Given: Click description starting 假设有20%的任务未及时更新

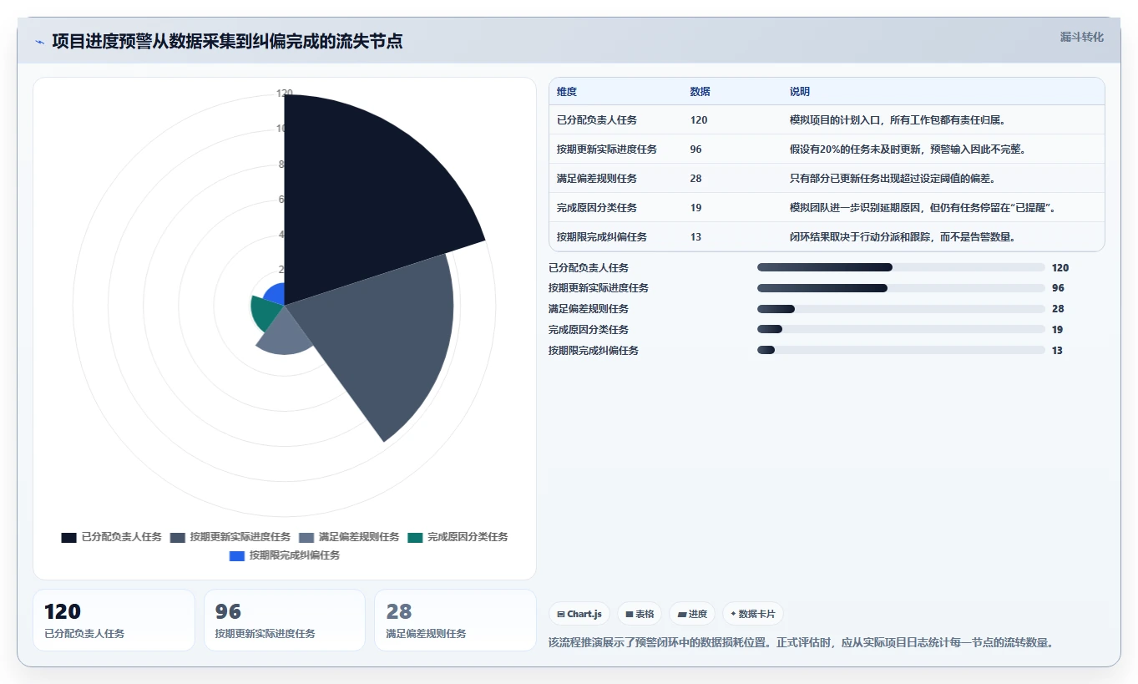Looking at the screenshot, I should tap(908, 149).
